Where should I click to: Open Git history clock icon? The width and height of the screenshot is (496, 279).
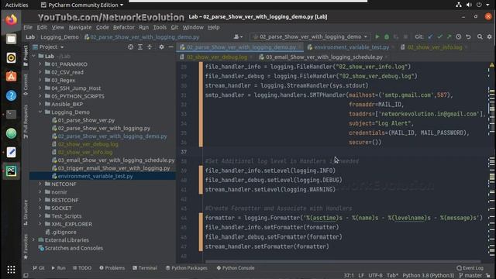[x=458, y=36]
